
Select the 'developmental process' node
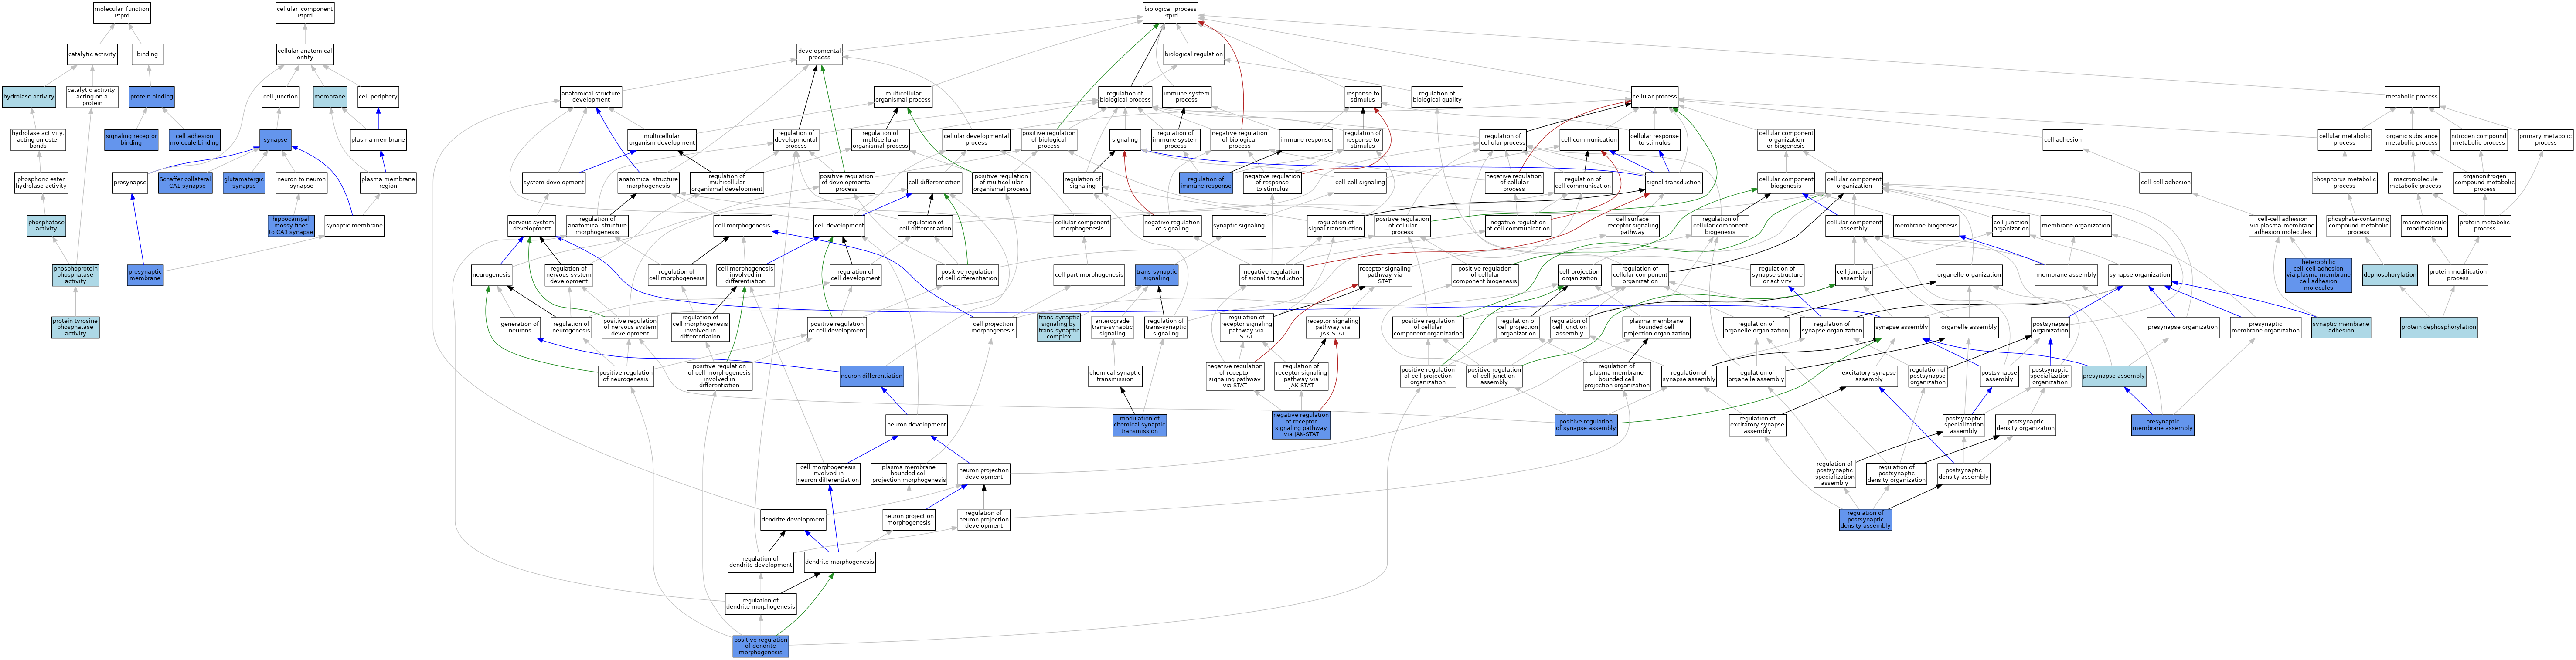click(819, 54)
